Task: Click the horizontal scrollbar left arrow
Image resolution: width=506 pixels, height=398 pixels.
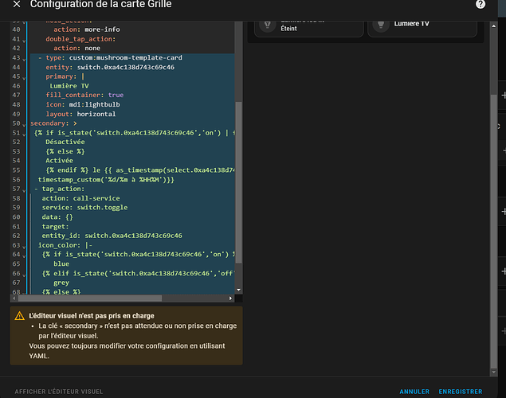Action: pyautogui.click(x=14, y=298)
